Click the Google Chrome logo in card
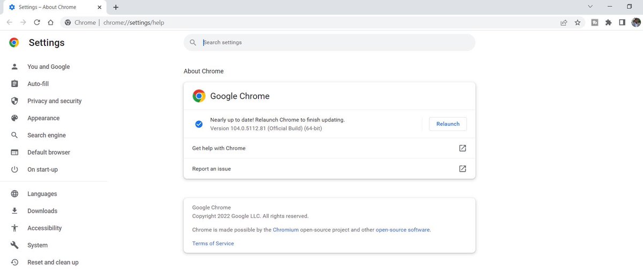The width and height of the screenshot is (643, 272). click(199, 96)
